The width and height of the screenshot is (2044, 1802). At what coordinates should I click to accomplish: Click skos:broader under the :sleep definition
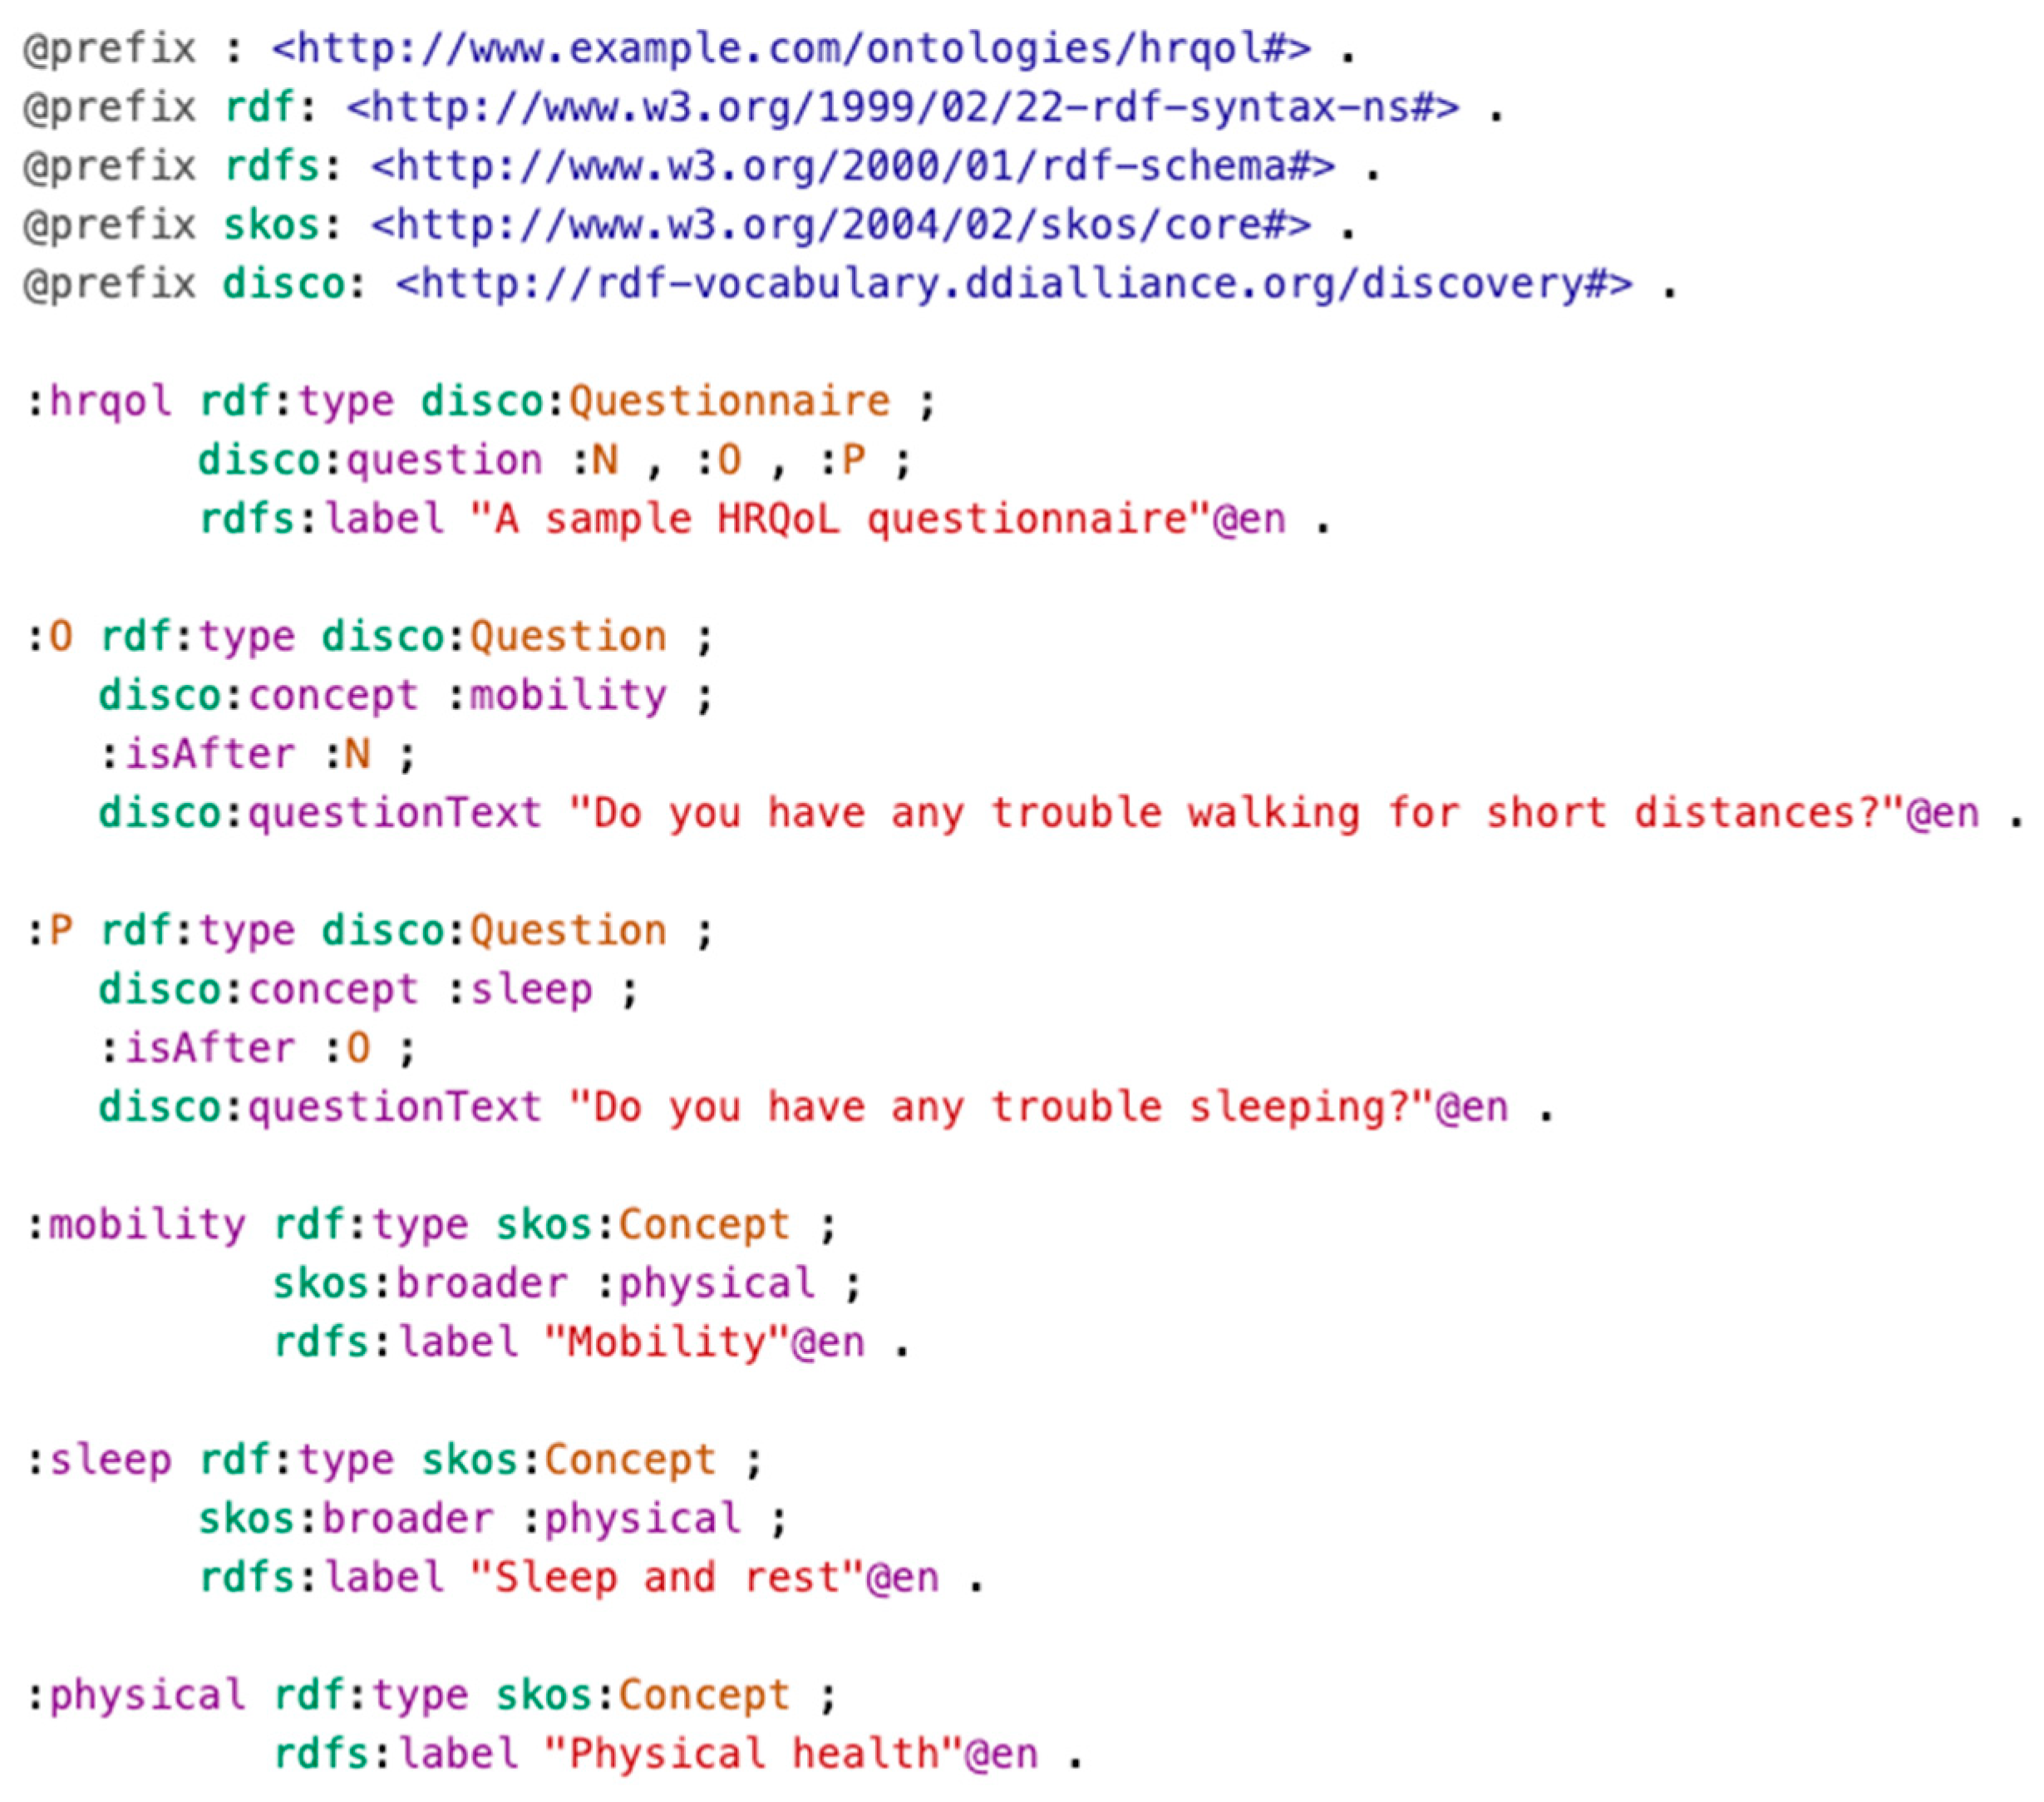coord(346,1520)
